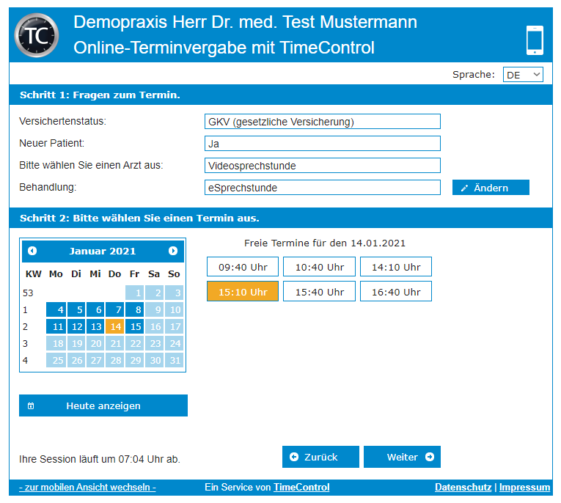Go to next month in calendar
Screen dimensions: 561x503
[173, 251]
